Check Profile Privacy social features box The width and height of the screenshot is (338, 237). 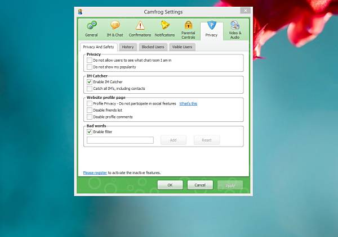coord(90,103)
